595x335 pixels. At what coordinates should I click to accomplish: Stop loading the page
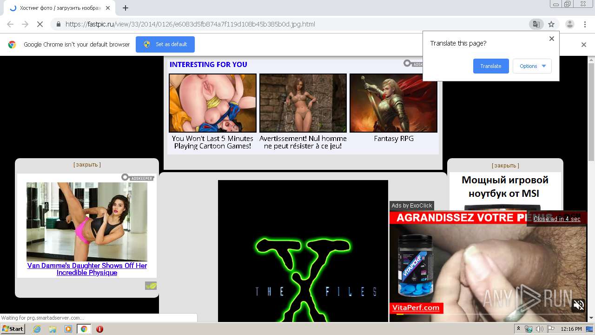40,24
